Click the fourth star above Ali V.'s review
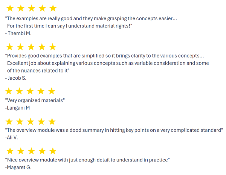226x175 pixels. tap(41, 122)
